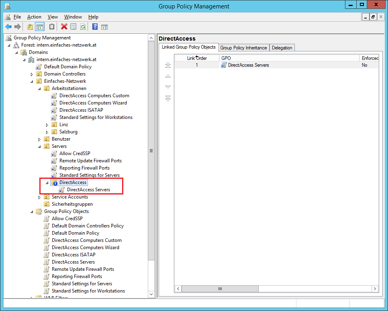Switch to the Group Policy Inheritance tab
The height and width of the screenshot is (311, 388).
tap(243, 48)
